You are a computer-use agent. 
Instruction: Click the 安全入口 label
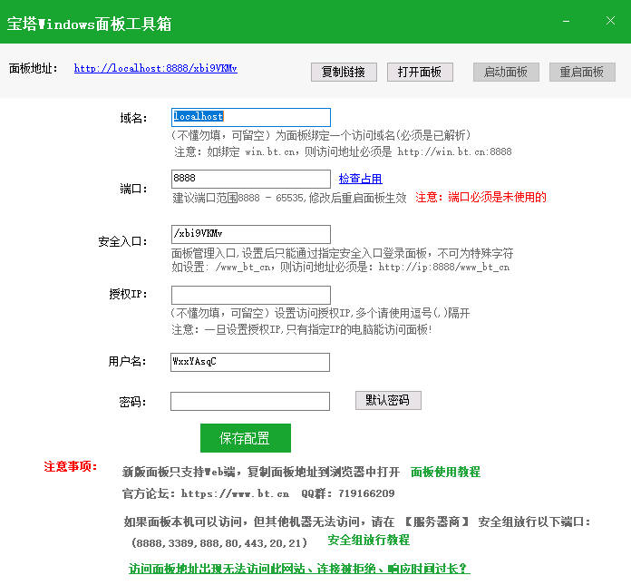coord(122,241)
